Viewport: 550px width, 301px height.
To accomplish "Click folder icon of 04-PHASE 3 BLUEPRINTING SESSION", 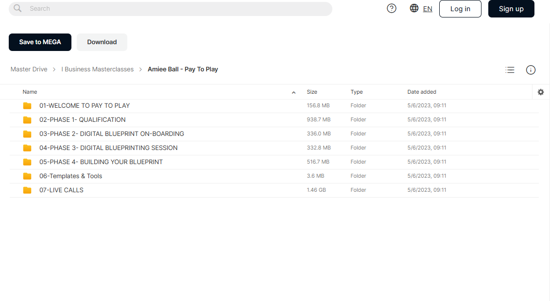I will (27, 148).
